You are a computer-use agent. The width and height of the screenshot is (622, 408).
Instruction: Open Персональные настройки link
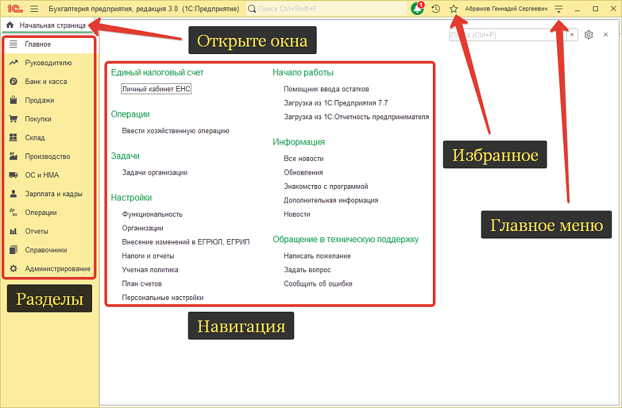tap(162, 297)
